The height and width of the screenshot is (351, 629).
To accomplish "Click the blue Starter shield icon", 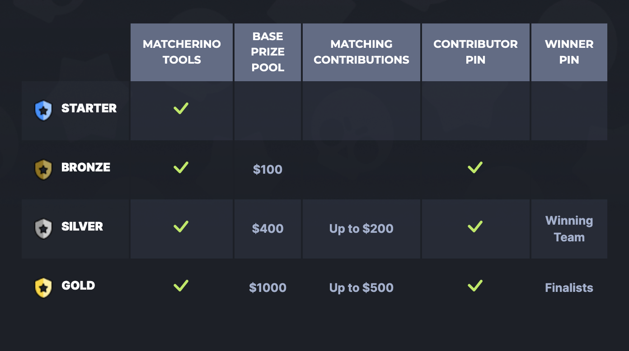I will tap(43, 111).
